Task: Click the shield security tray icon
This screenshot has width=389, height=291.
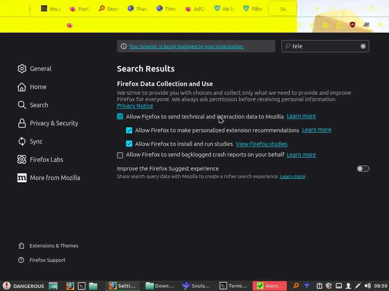Action: click(329, 286)
